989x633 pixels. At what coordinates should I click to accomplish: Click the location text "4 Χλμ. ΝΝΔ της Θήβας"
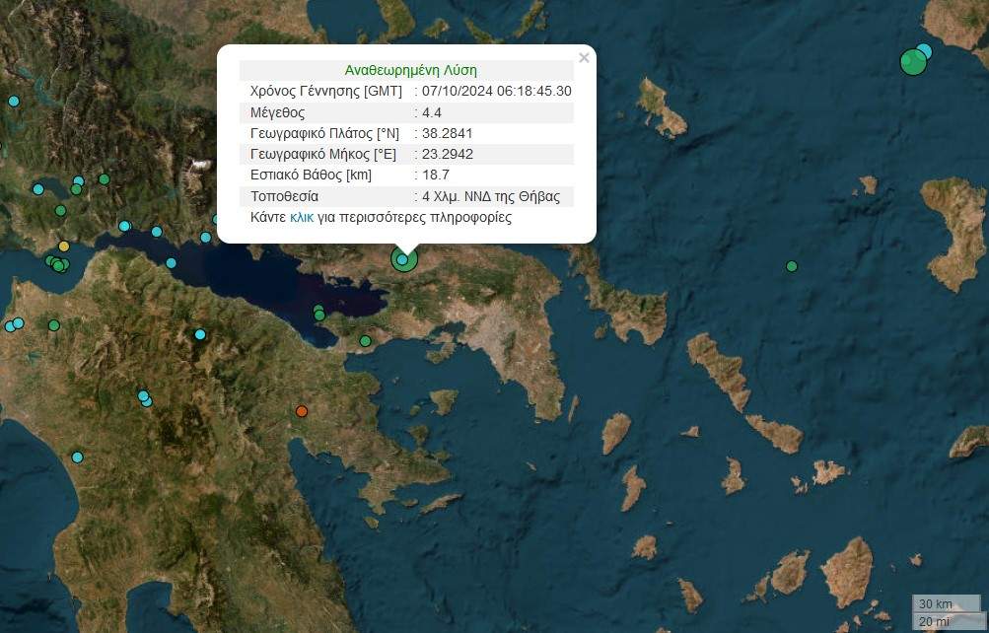click(x=490, y=196)
